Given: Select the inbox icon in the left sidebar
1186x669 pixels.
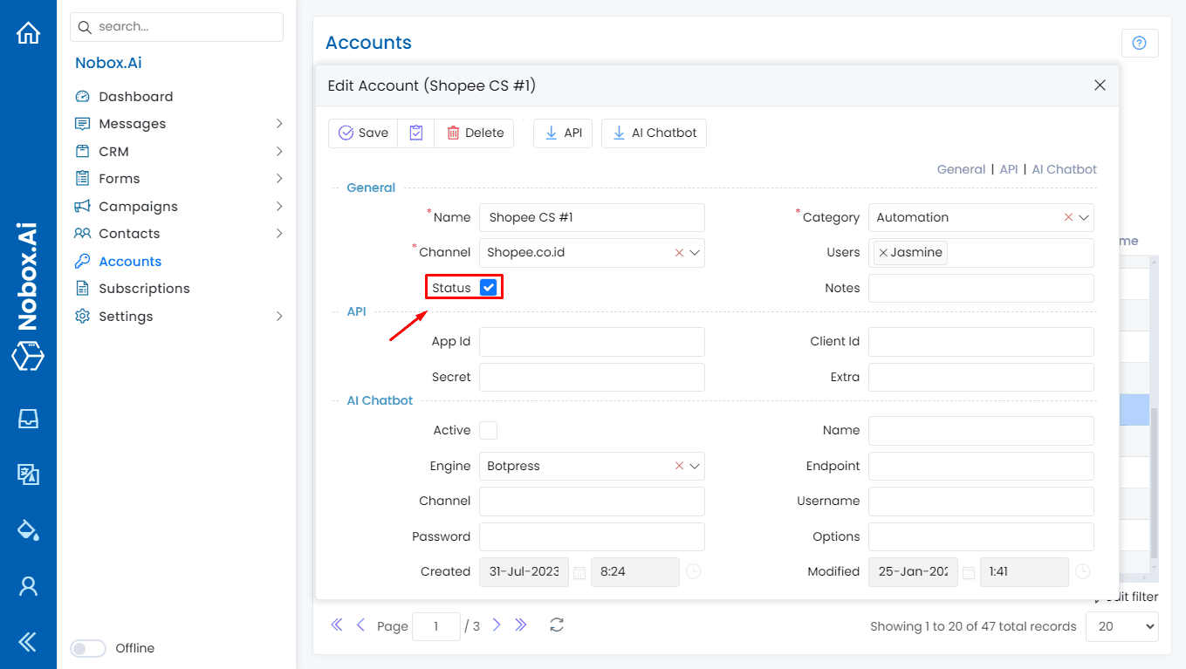Looking at the screenshot, I should [x=28, y=419].
